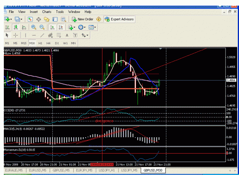The width and height of the screenshot is (239, 175).
Task: Switch to Bar Chart display
Action: point(7,27)
